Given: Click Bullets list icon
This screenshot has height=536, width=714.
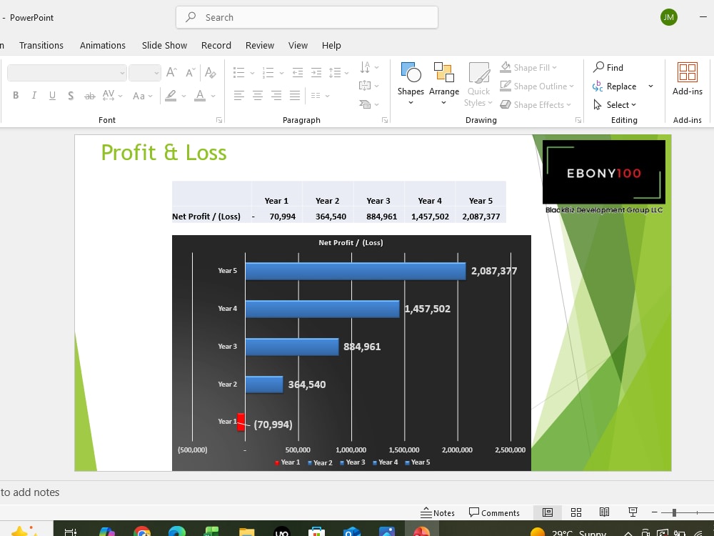Looking at the screenshot, I should point(238,72).
